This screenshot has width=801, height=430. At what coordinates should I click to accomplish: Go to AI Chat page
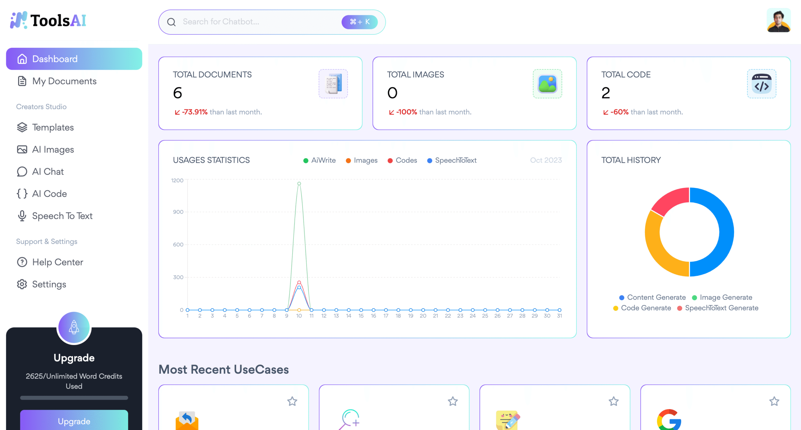pos(48,172)
